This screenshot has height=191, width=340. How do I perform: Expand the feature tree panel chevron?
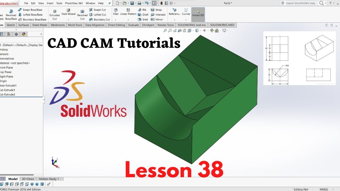(41, 34)
